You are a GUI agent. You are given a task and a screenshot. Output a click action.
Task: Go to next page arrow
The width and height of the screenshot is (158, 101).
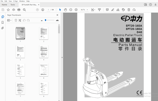[x=43, y=10]
